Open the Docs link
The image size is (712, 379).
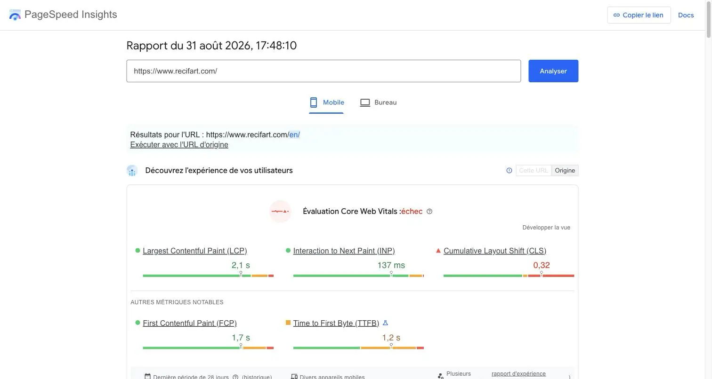pos(686,15)
